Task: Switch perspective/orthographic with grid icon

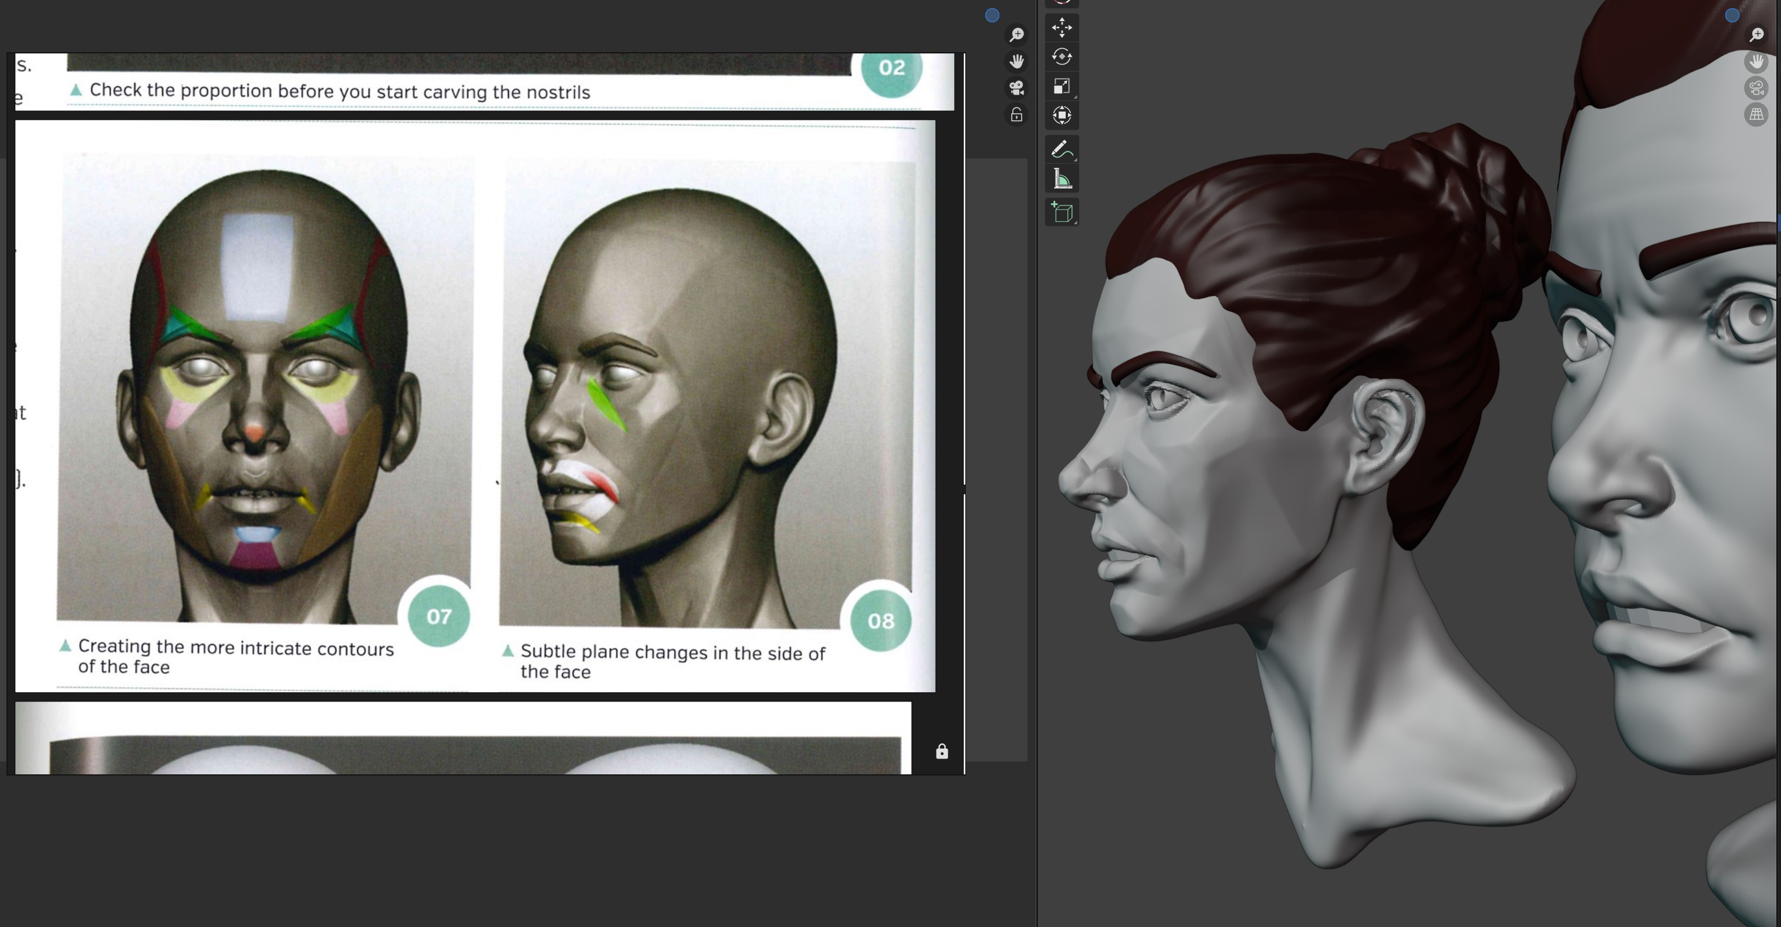Action: 1756,115
